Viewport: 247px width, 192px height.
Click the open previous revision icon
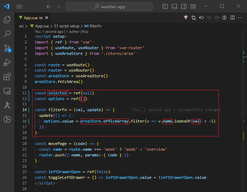coord(201,17)
